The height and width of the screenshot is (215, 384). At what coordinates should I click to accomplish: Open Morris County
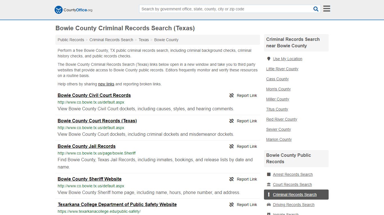[278, 89]
